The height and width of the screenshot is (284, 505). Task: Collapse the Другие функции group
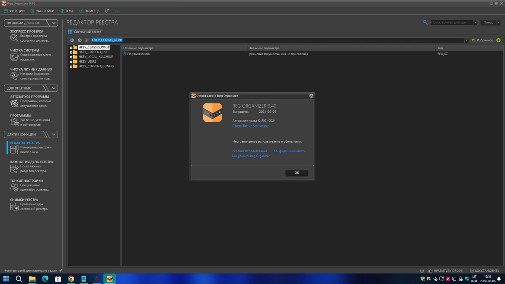(x=53, y=135)
